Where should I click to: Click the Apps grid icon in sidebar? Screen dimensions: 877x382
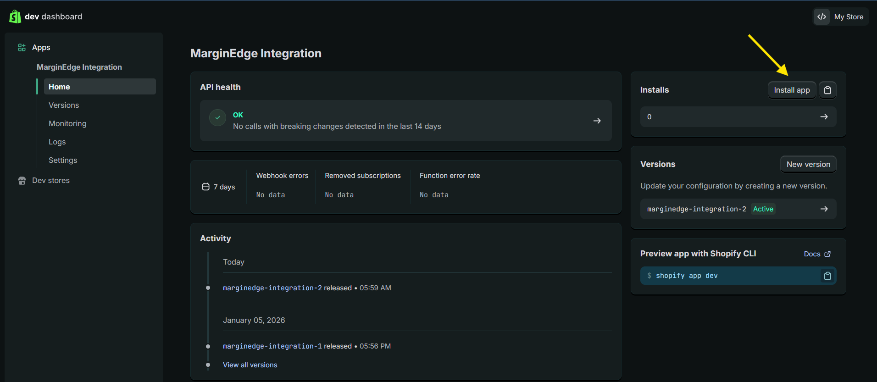click(22, 48)
